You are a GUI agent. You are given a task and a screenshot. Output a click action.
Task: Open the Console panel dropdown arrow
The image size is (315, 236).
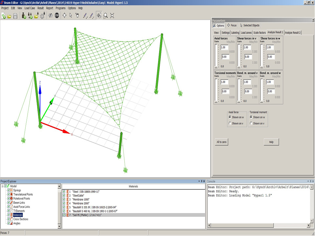tap(309, 181)
